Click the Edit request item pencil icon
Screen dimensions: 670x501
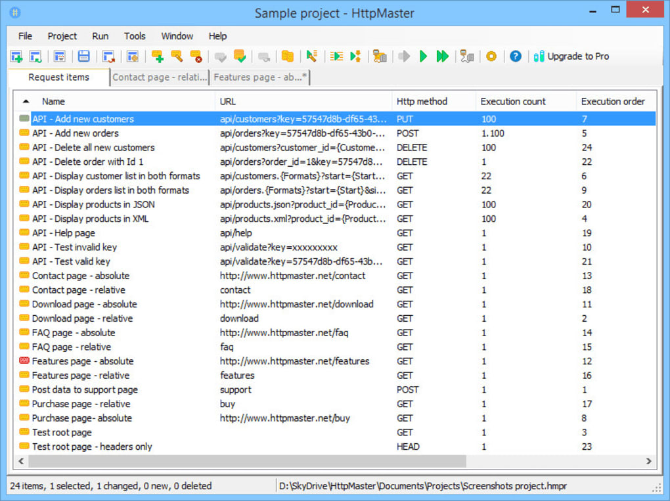coord(177,56)
